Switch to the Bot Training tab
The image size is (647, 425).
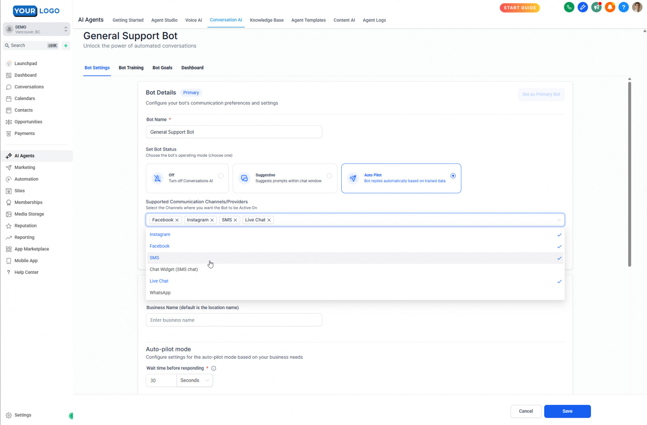tap(131, 68)
